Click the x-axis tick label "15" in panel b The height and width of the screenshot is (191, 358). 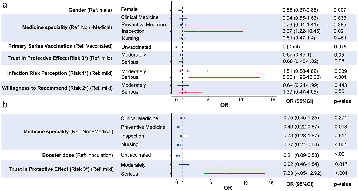point(271,182)
